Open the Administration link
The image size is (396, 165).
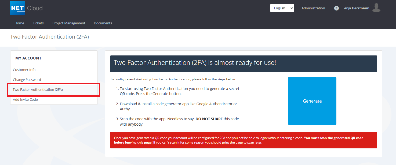tap(313, 8)
